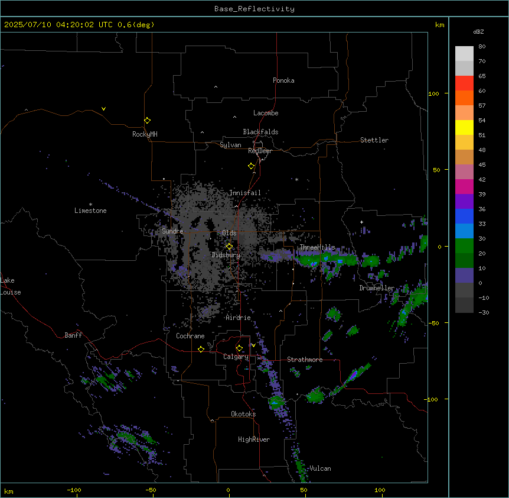Click the slate-purple 0 dBZ swatch
Screen dimensions: 509x498
464,276
